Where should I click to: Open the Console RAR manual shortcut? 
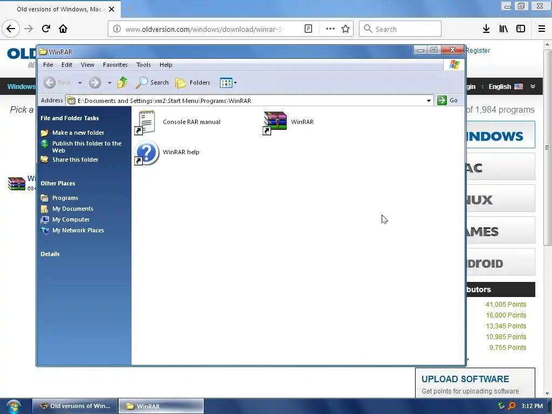[177, 122]
